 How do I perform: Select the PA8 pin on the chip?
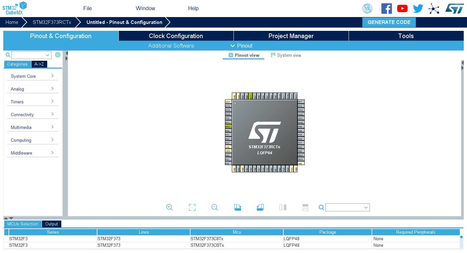click(301, 131)
